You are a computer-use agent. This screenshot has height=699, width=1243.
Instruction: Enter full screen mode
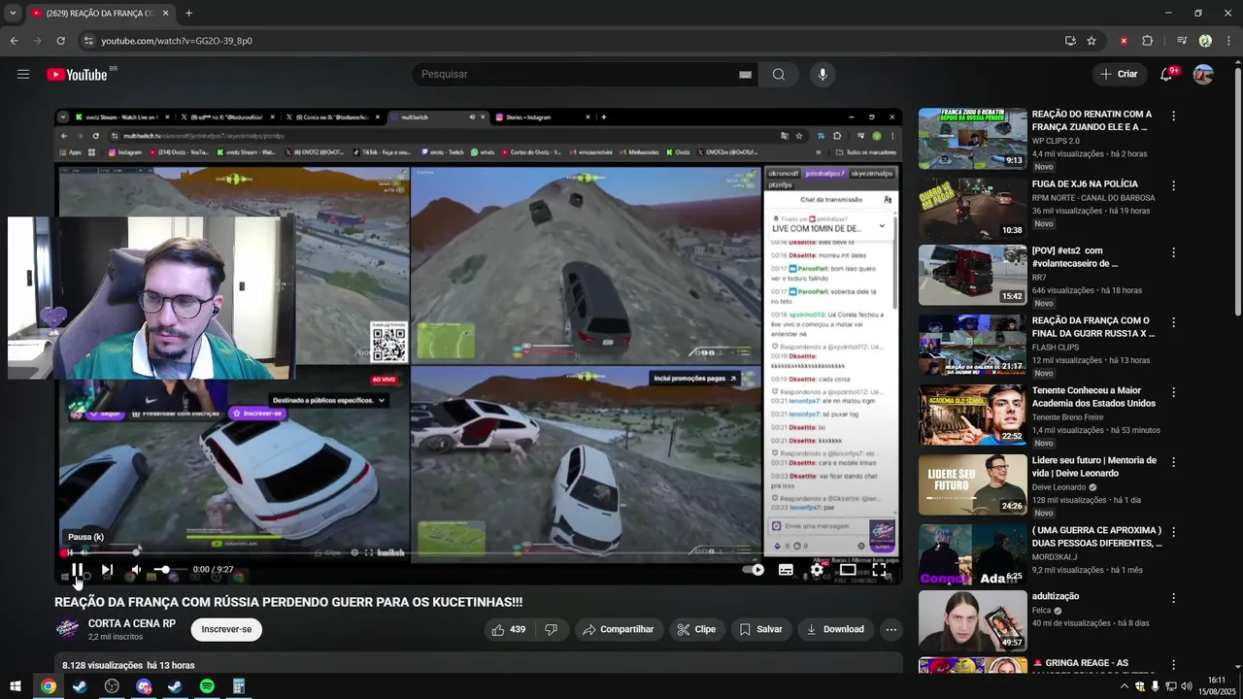click(879, 570)
